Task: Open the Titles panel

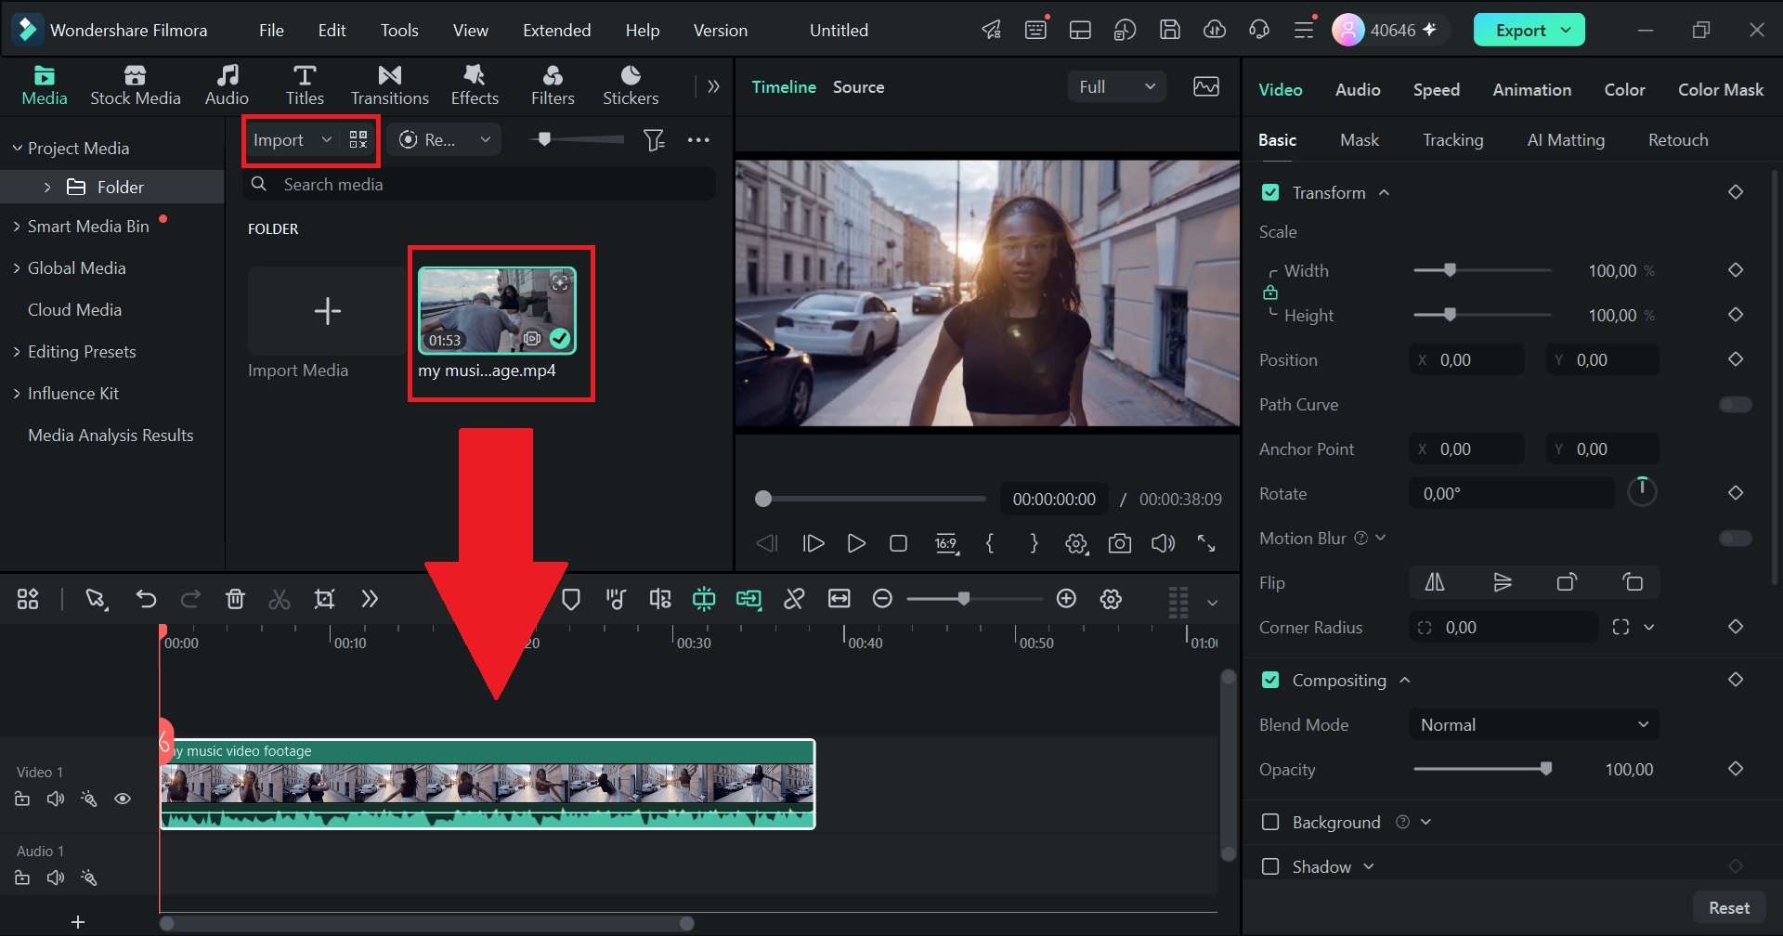Action: point(305,85)
